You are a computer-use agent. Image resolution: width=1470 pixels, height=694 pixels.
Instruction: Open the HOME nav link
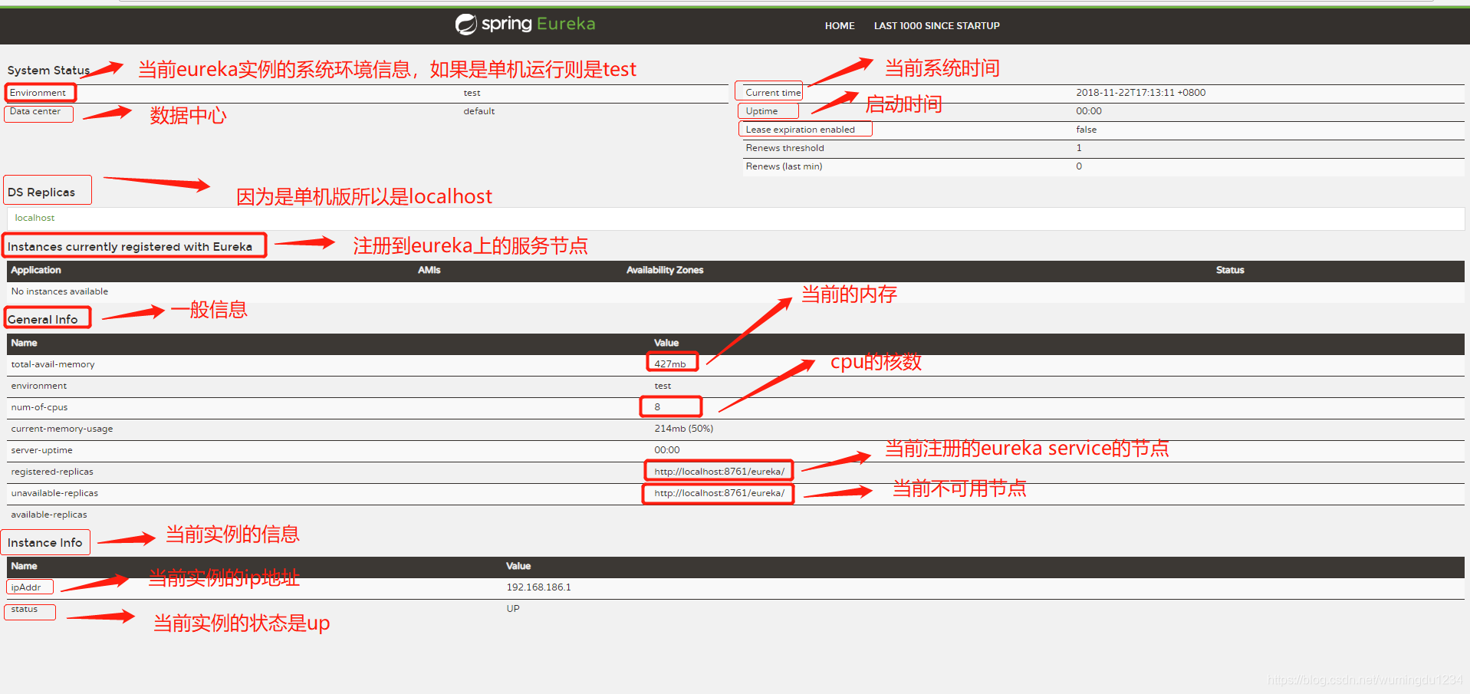point(840,26)
